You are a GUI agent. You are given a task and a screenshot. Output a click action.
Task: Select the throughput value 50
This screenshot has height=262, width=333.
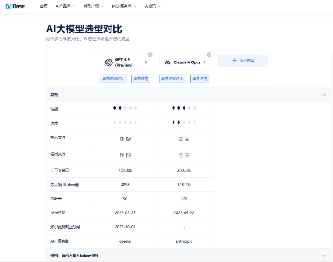point(125,199)
